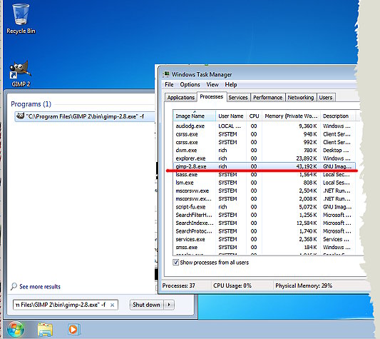Screen dimensions: 380x339
Task: Switch to the Services tab
Action: (238, 97)
